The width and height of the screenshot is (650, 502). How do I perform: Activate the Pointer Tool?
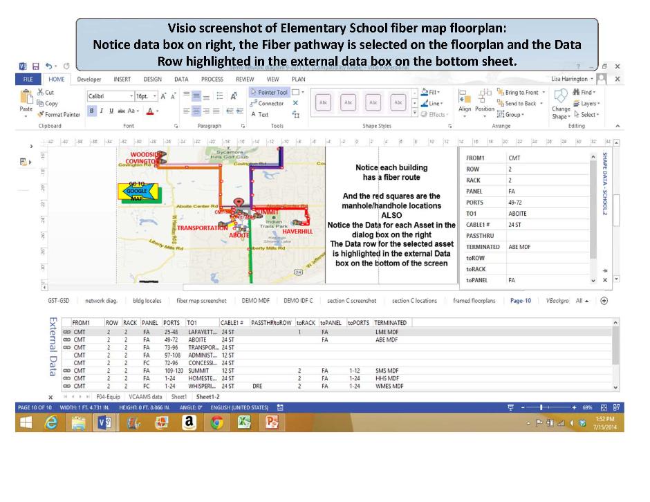pos(269,92)
